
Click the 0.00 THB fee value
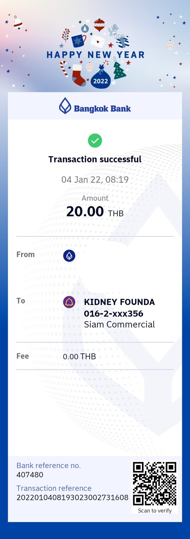[80, 356]
